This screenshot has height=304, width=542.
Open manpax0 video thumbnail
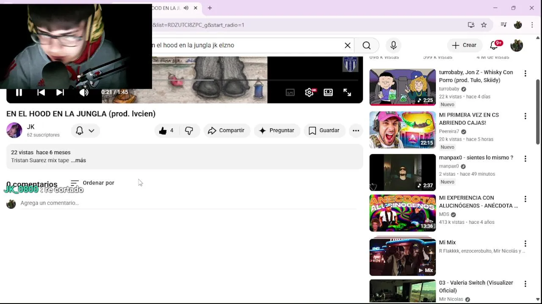[x=403, y=172]
